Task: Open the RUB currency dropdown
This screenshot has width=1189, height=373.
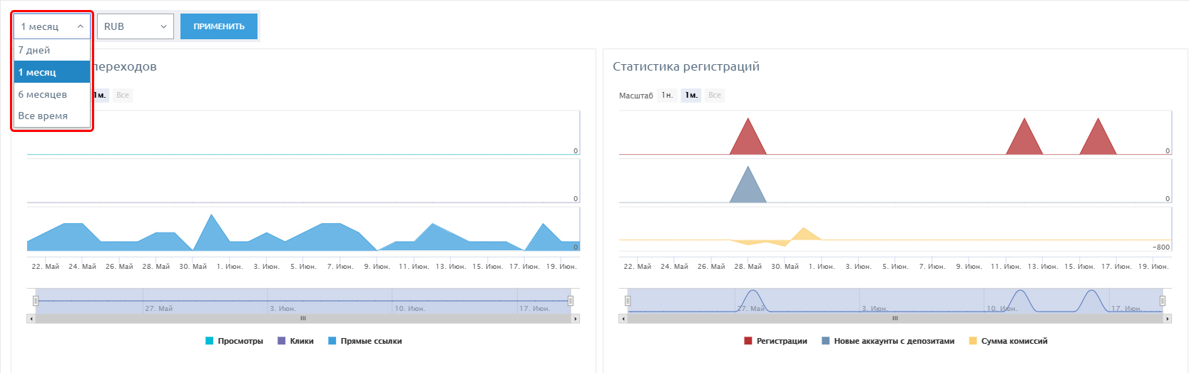Action: pos(136,26)
